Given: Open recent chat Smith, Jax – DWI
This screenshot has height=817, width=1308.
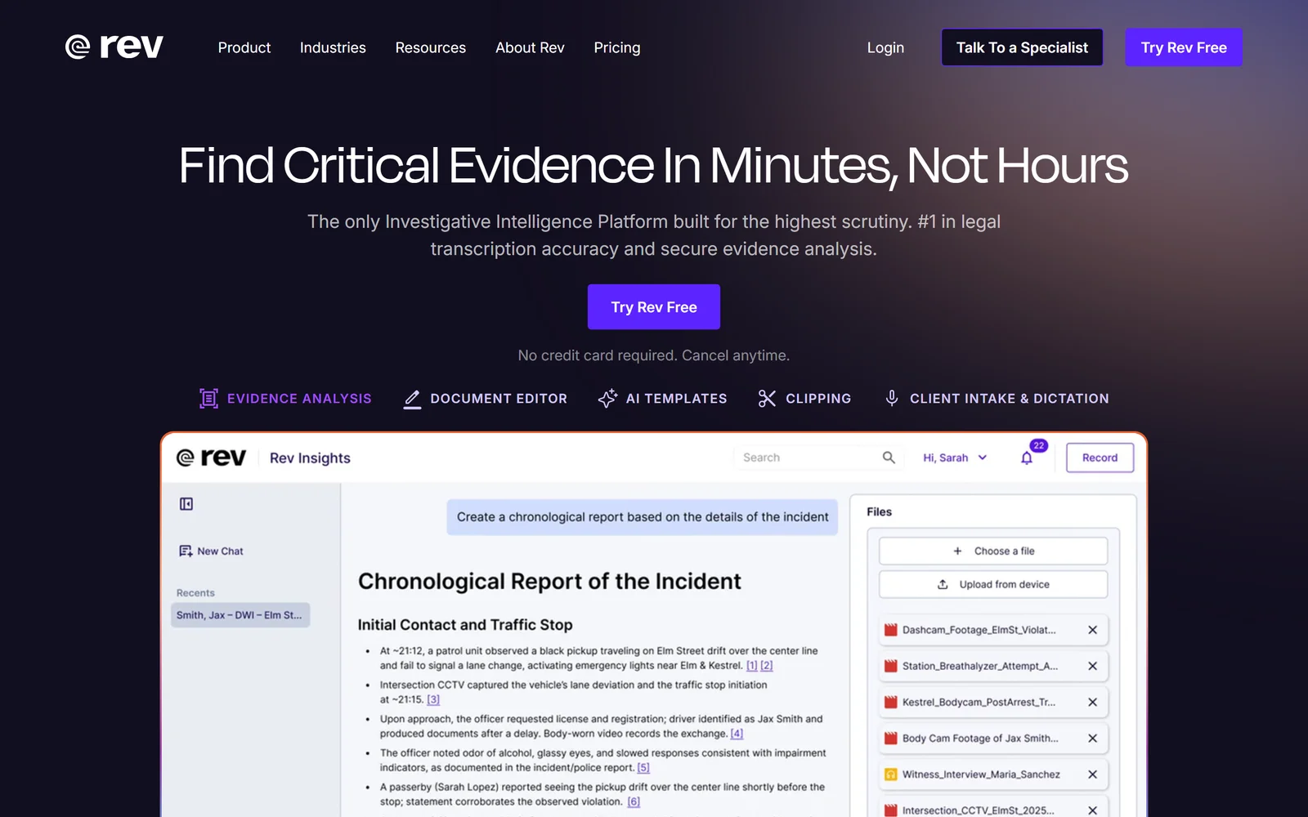Looking at the screenshot, I should coord(240,615).
